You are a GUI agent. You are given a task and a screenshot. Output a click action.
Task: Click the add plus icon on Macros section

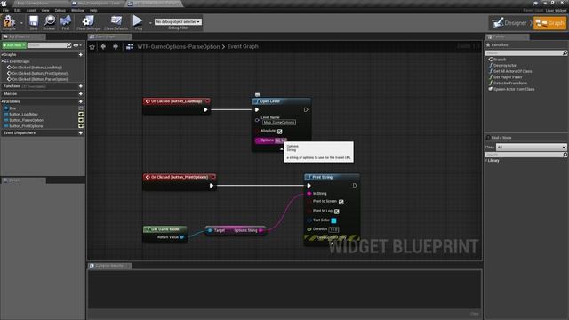(81, 93)
